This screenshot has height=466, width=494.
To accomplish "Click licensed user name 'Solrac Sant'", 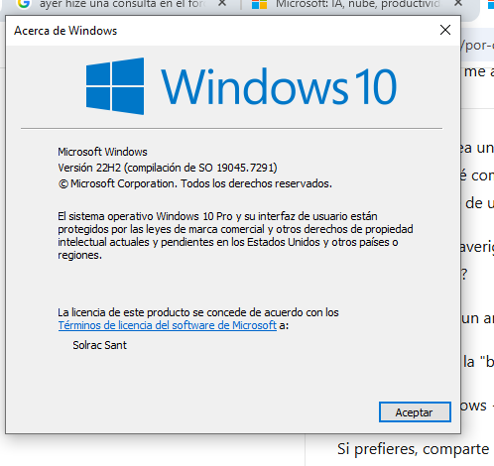I will click(99, 345).
